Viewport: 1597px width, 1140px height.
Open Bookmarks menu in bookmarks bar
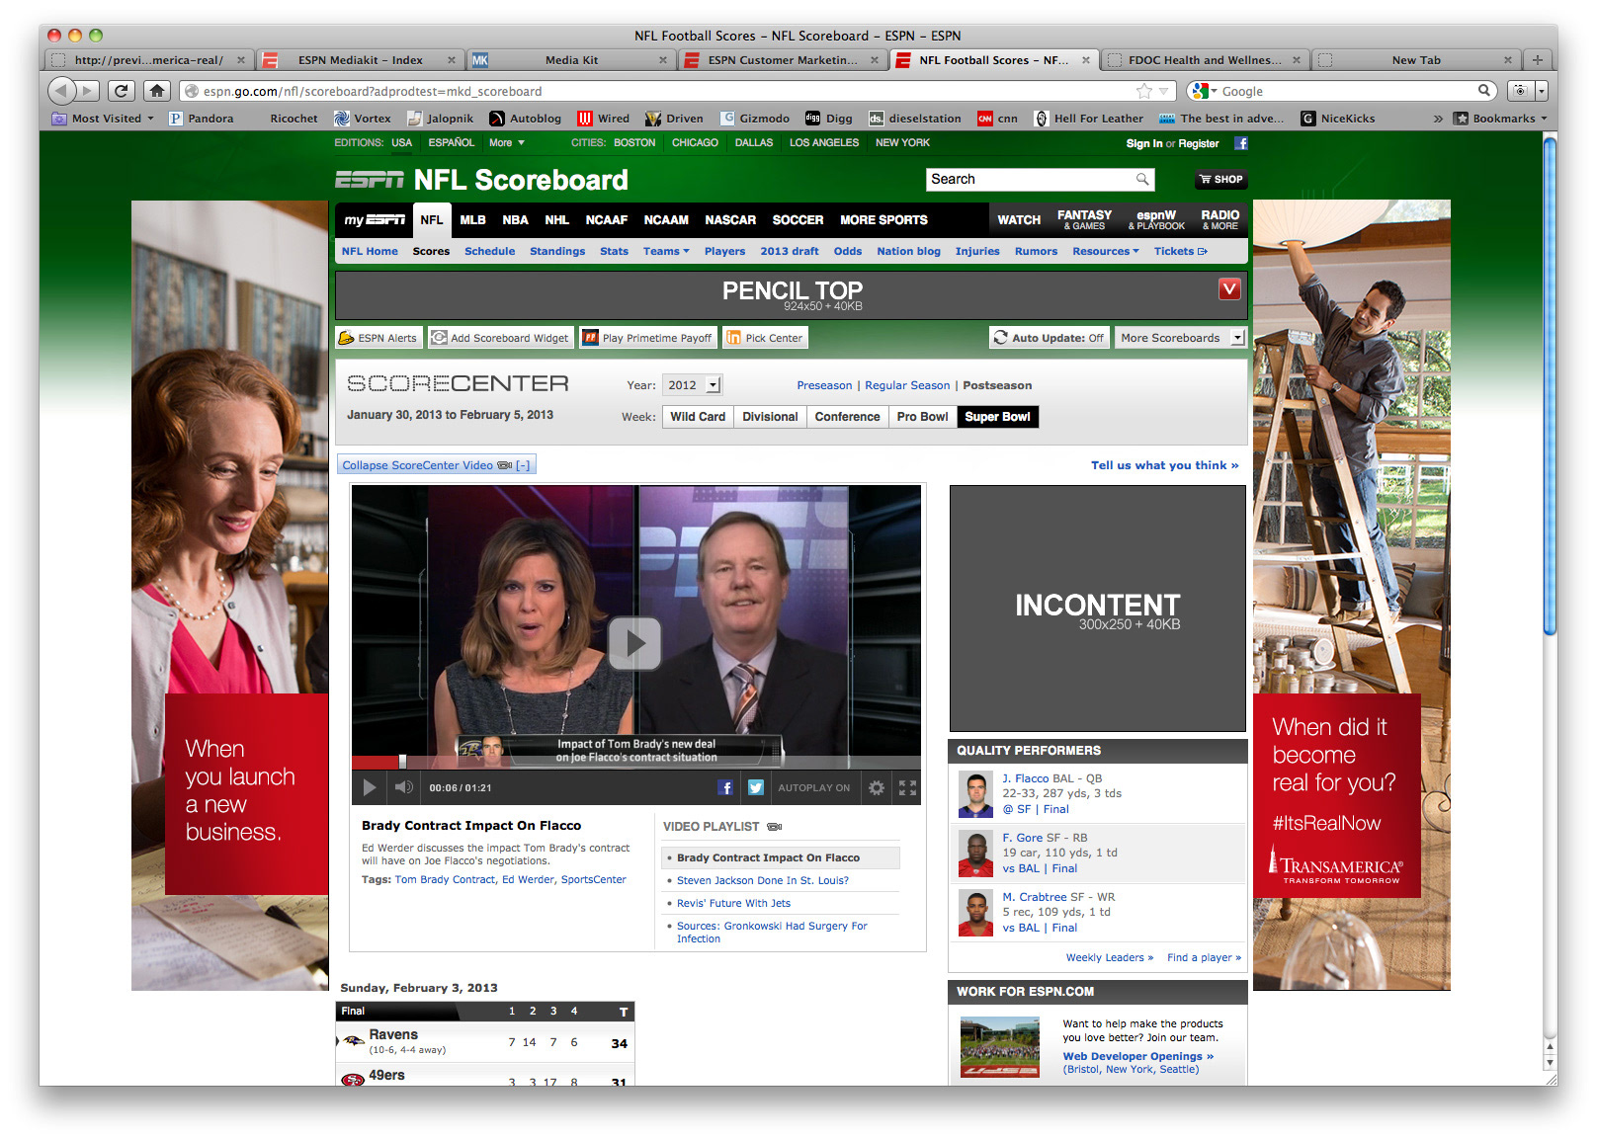point(1500,119)
